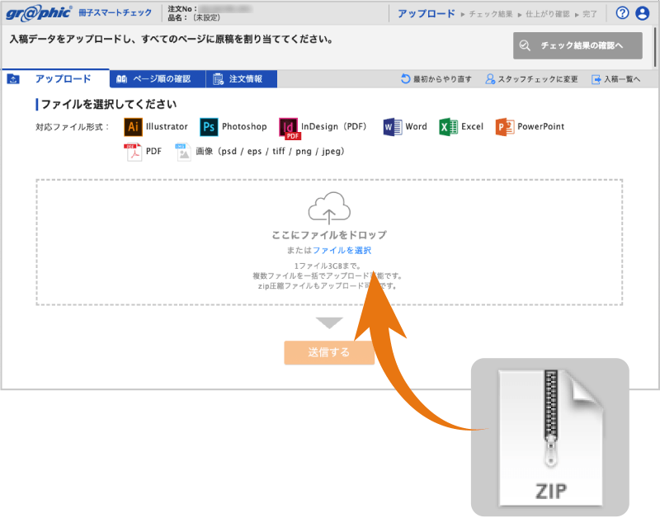The width and height of the screenshot is (660, 518).
Task: Click the Illustrator label text
Action: point(167,127)
